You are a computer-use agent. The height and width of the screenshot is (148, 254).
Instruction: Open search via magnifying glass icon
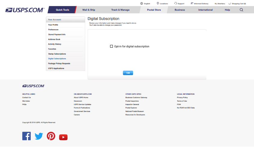[241, 10]
